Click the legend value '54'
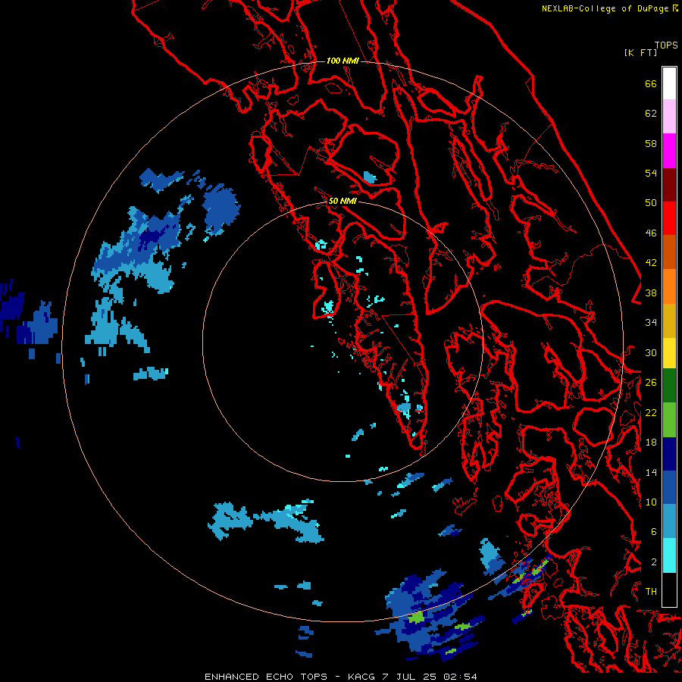This screenshot has height=682, width=682. [x=651, y=173]
